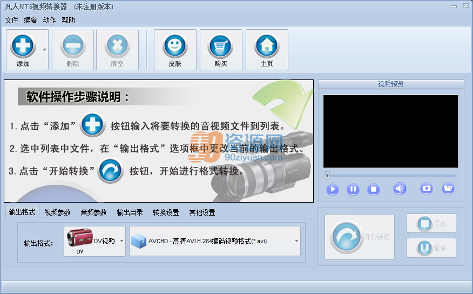The width and height of the screenshot is (473, 294).
Task: Click the 购买 (Buy) cart button
Action: point(221,50)
